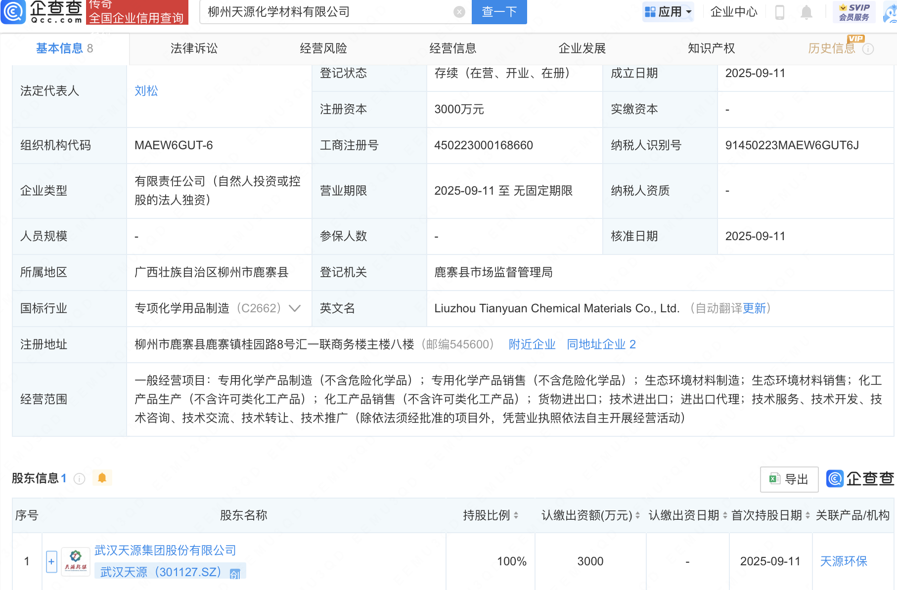Clear the search box with the X icon
The width and height of the screenshot is (897, 590).
coord(459,12)
